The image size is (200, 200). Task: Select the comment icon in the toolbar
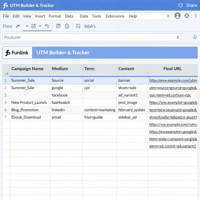point(58,26)
